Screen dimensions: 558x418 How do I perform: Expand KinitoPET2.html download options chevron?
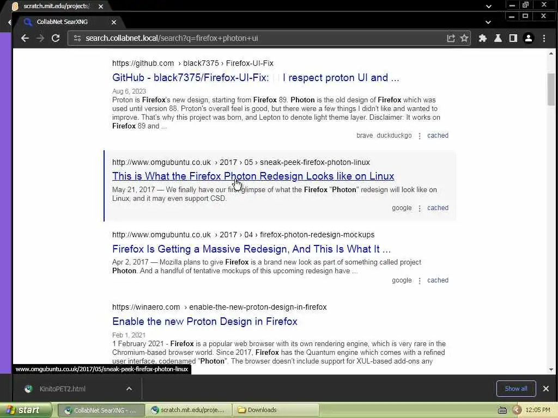tap(129, 389)
